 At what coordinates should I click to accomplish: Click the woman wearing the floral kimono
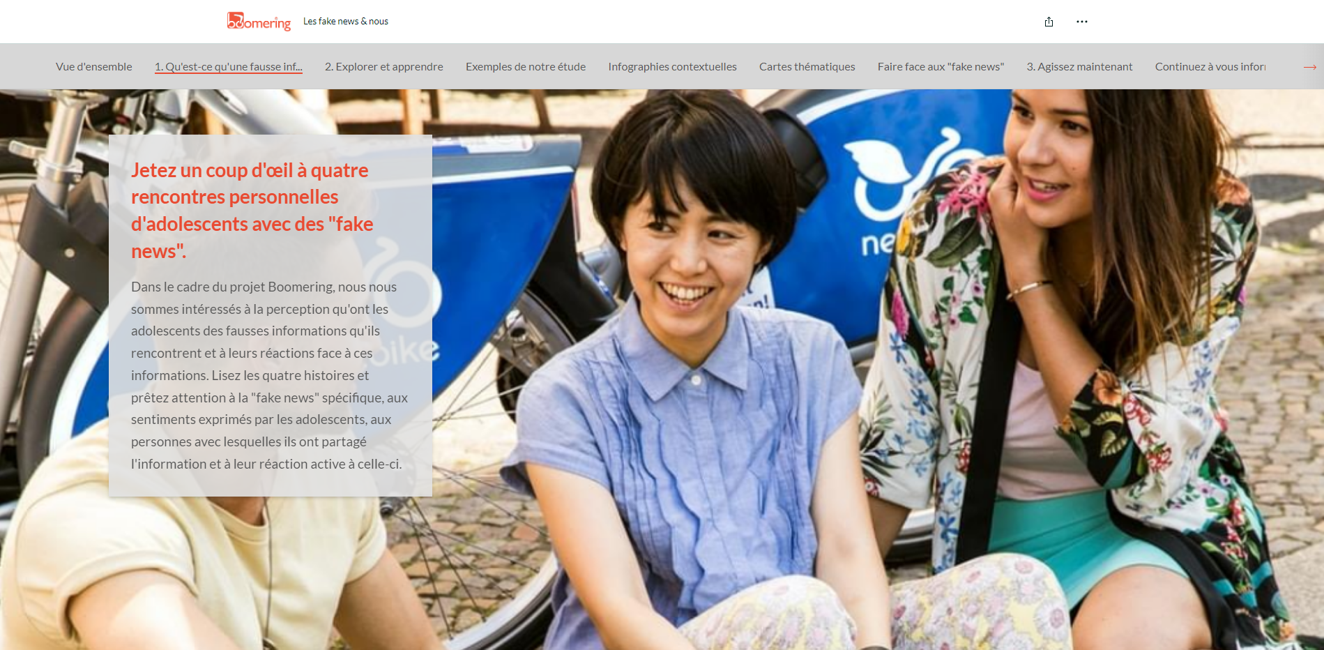1088,349
